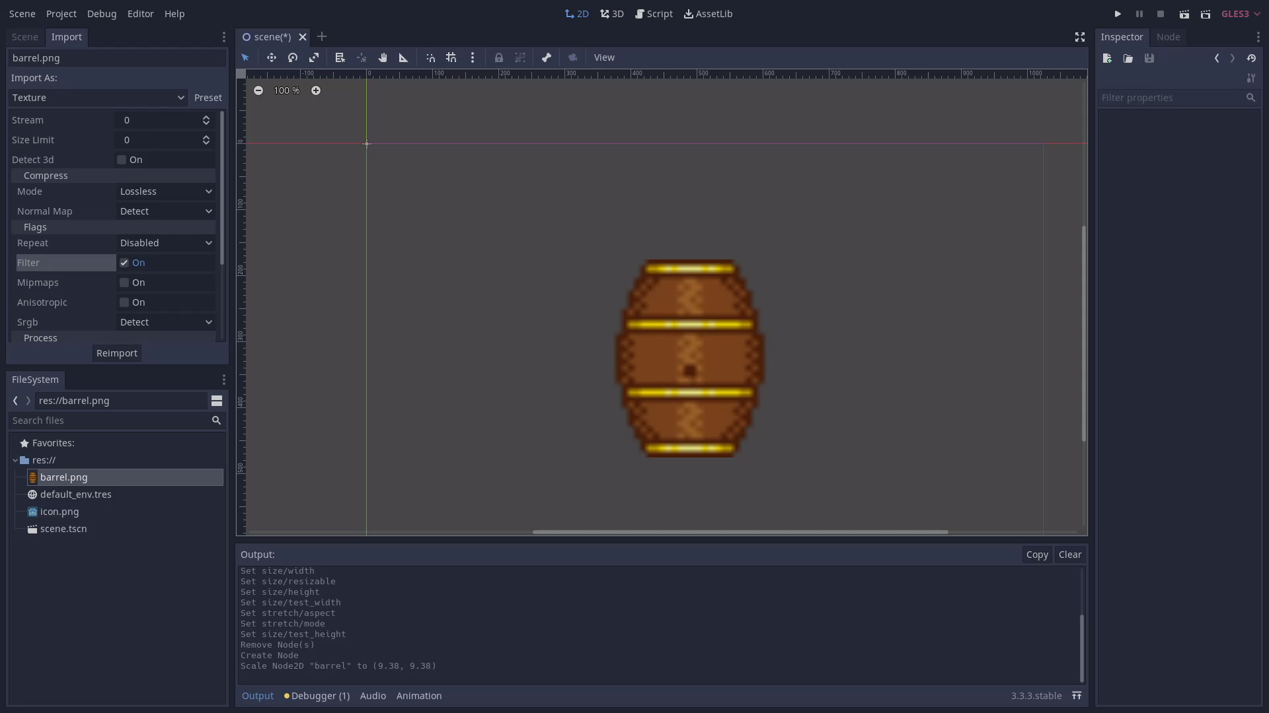Expand the Mode dropdown menu
The image size is (1269, 713).
[x=166, y=191]
